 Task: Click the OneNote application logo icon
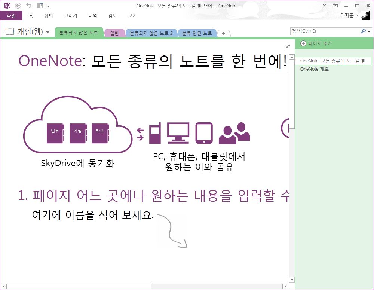point(7,6)
